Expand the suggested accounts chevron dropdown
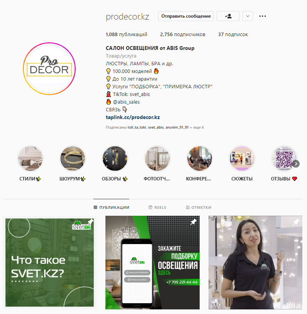This screenshot has height=314, width=307. tap(248, 16)
